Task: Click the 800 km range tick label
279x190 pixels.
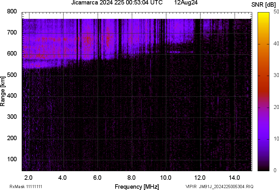Action: point(12,11)
